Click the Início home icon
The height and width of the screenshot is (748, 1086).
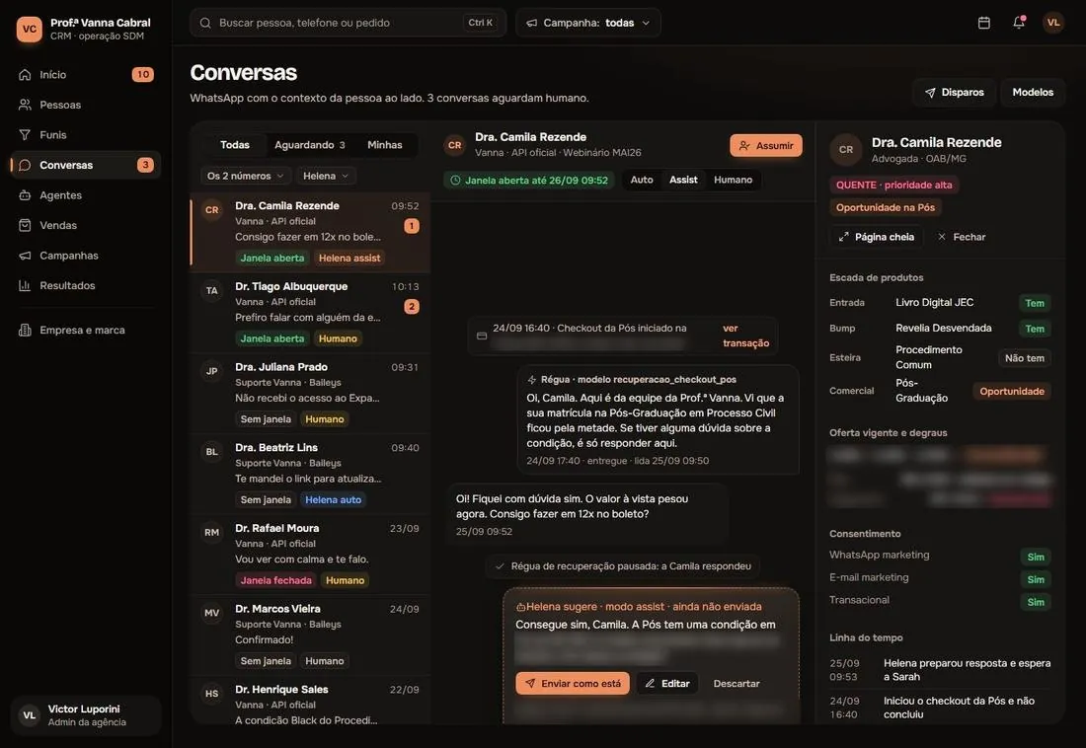click(25, 75)
